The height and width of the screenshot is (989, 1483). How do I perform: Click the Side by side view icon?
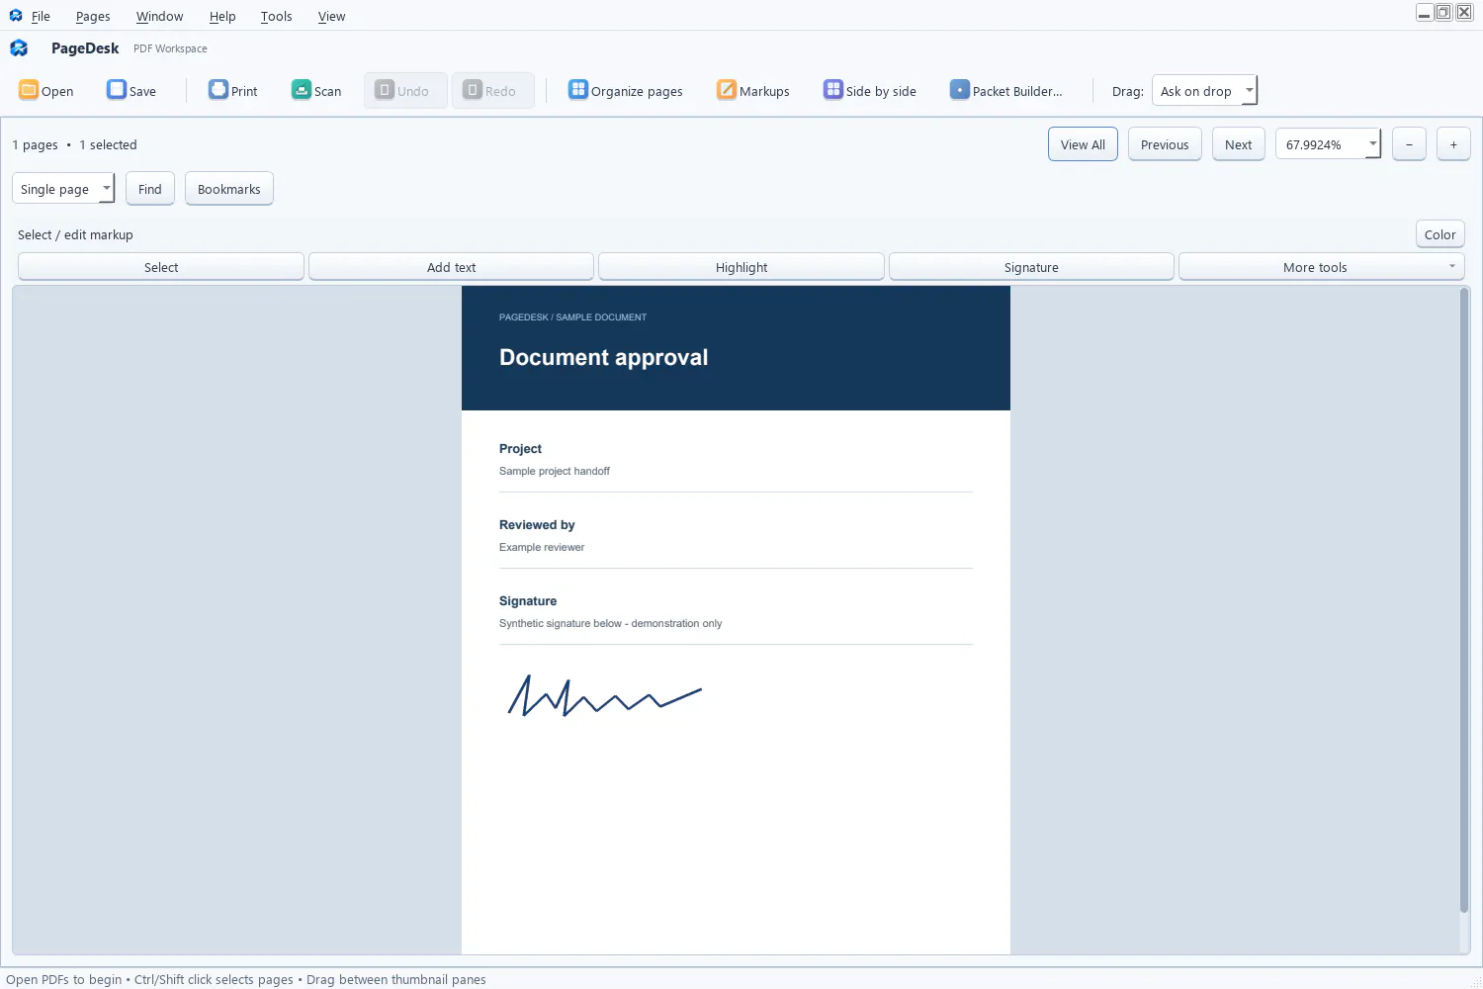[x=833, y=90]
